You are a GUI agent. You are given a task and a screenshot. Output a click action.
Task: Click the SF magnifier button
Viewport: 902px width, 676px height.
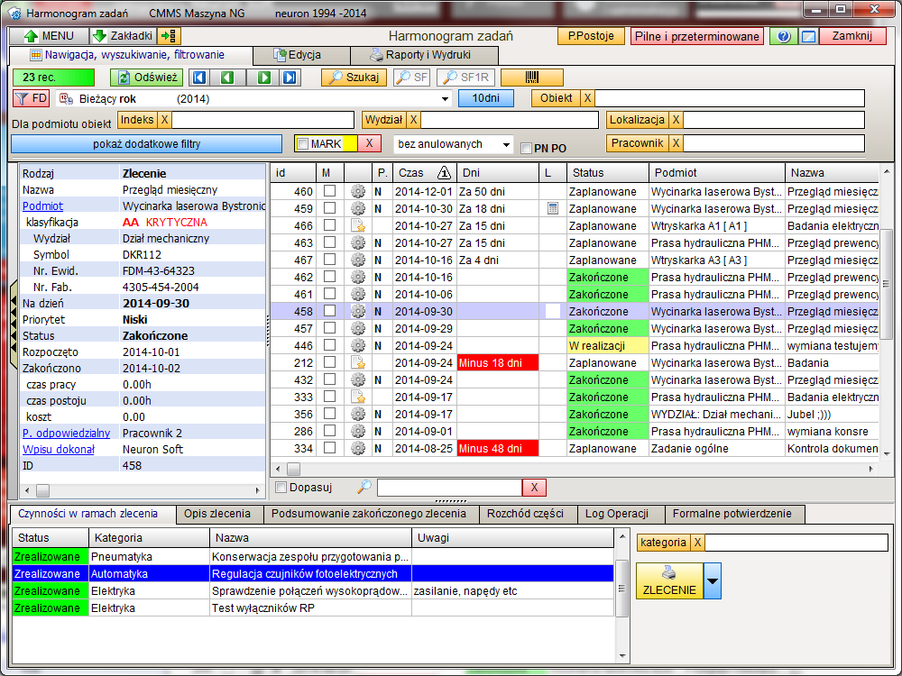click(412, 77)
